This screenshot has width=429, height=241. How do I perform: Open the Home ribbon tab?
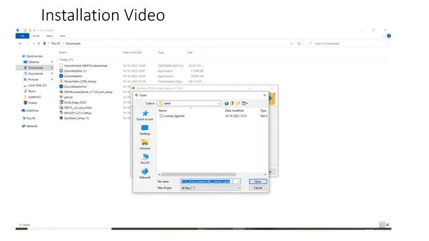click(x=36, y=35)
